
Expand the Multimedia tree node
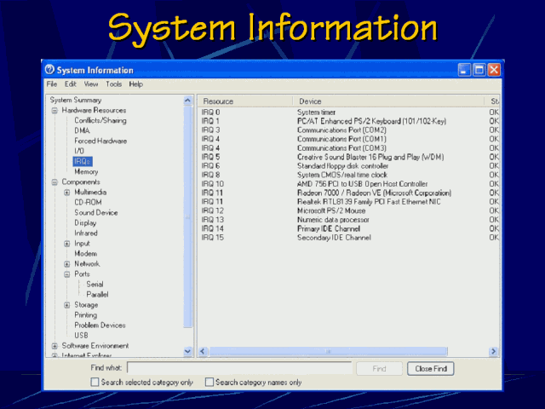tap(66, 193)
